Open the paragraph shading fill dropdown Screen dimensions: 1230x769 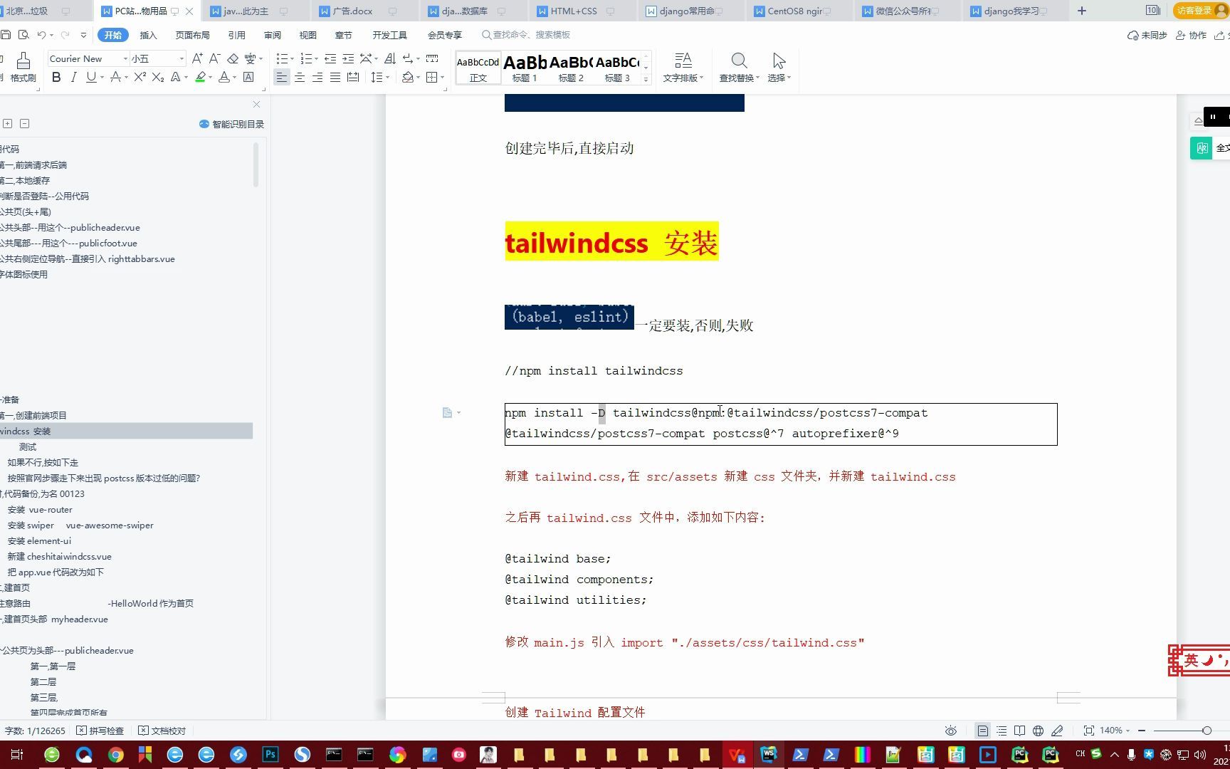pos(418,77)
